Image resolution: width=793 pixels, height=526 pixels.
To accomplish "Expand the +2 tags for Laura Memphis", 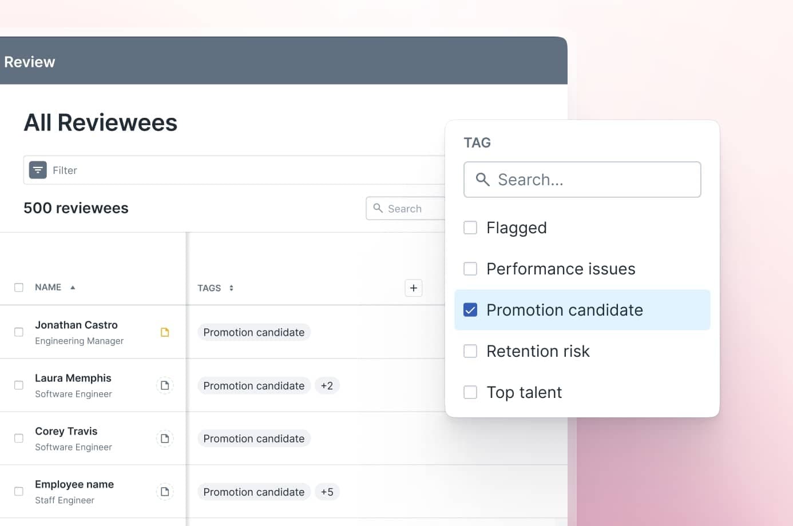I will click(x=327, y=386).
